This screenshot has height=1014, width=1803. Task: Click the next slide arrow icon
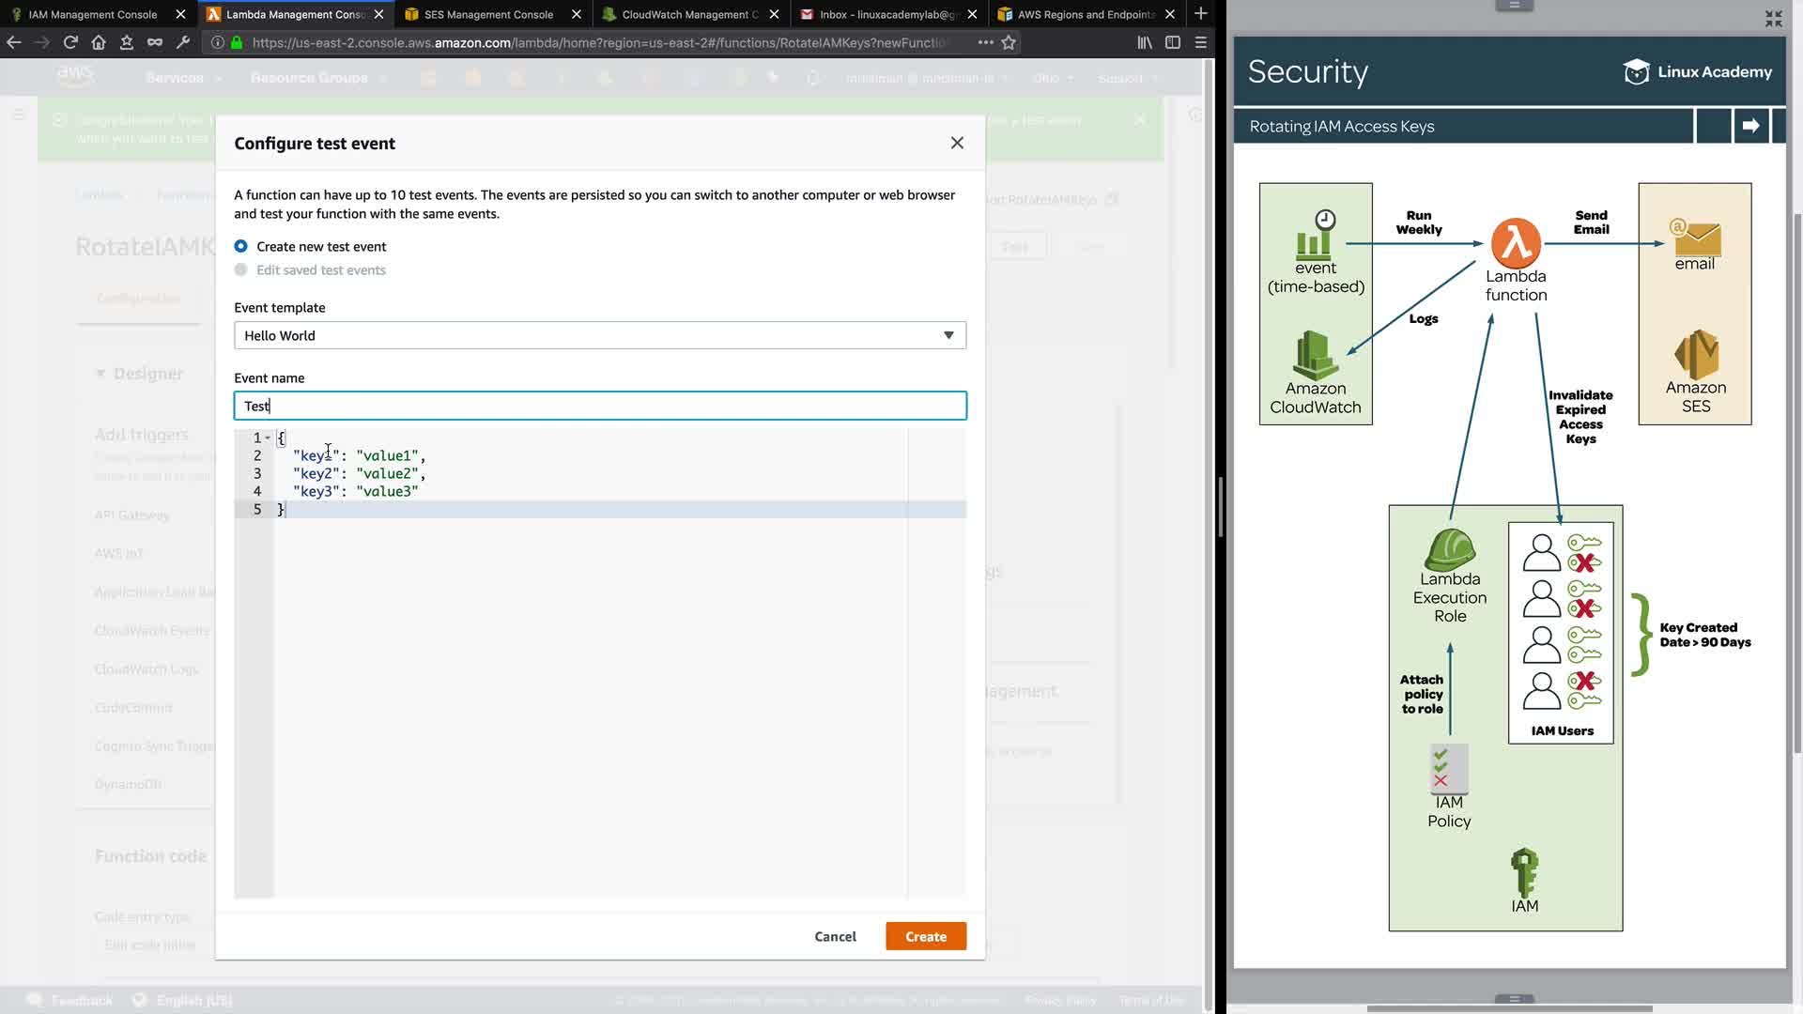pos(1750,126)
